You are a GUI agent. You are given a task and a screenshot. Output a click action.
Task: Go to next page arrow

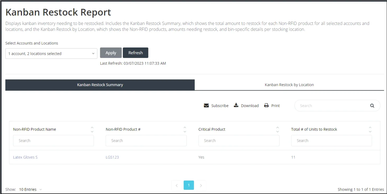(x=201, y=185)
